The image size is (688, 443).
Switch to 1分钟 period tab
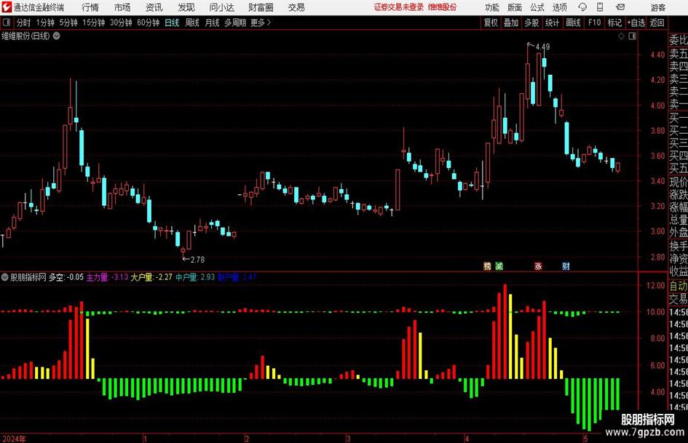45,23
